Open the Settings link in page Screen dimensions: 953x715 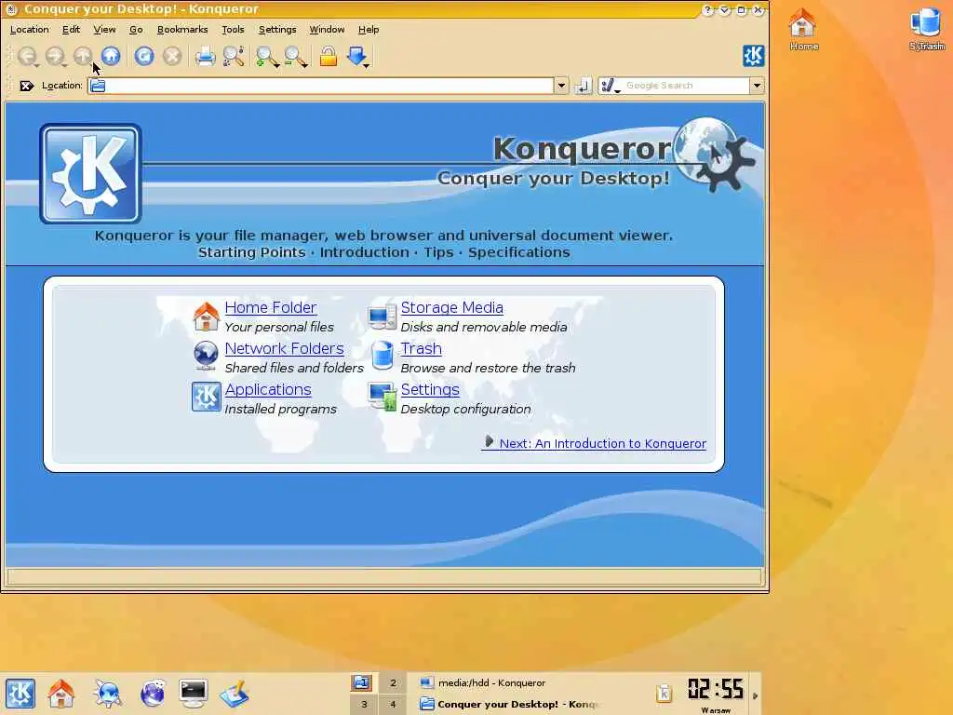[430, 389]
